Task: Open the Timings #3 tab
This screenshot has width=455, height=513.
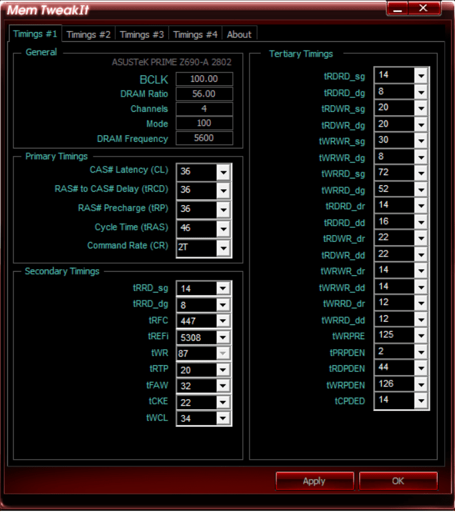Action: click(x=142, y=35)
